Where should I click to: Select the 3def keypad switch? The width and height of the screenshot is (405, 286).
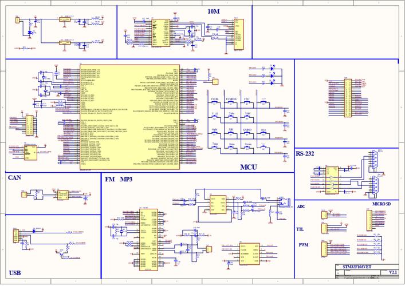click(x=247, y=118)
